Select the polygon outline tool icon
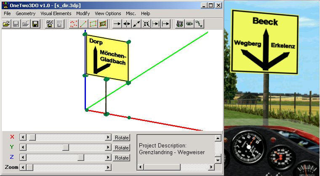This screenshot has height=176, width=320. [93, 24]
